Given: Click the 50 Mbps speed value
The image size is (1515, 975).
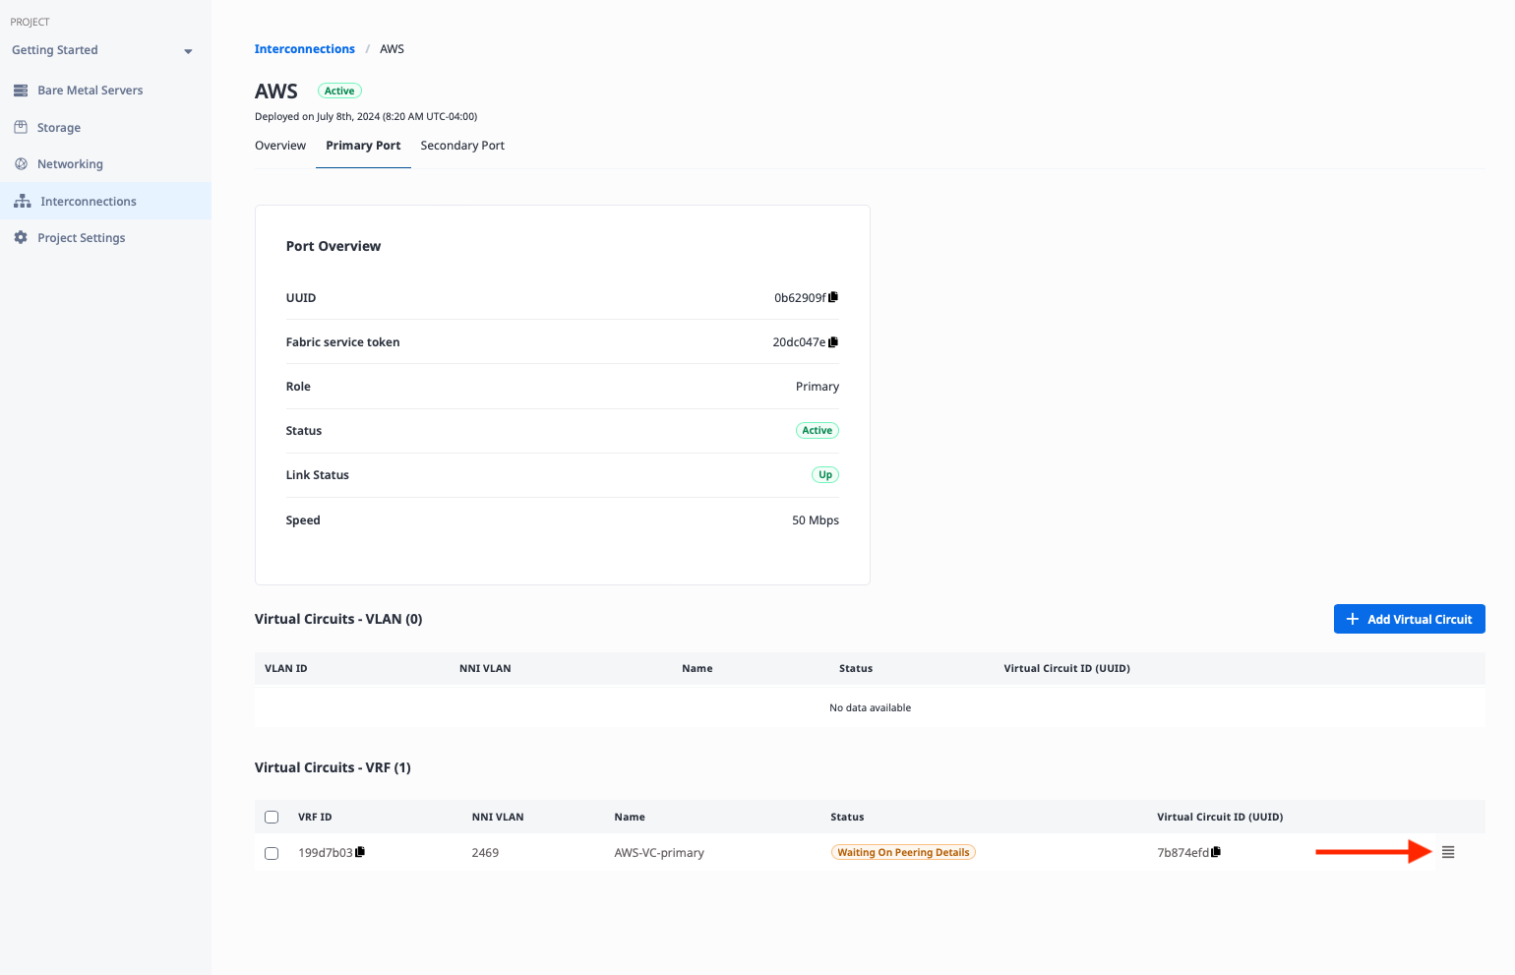Looking at the screenshot, I should click(816, 520).
